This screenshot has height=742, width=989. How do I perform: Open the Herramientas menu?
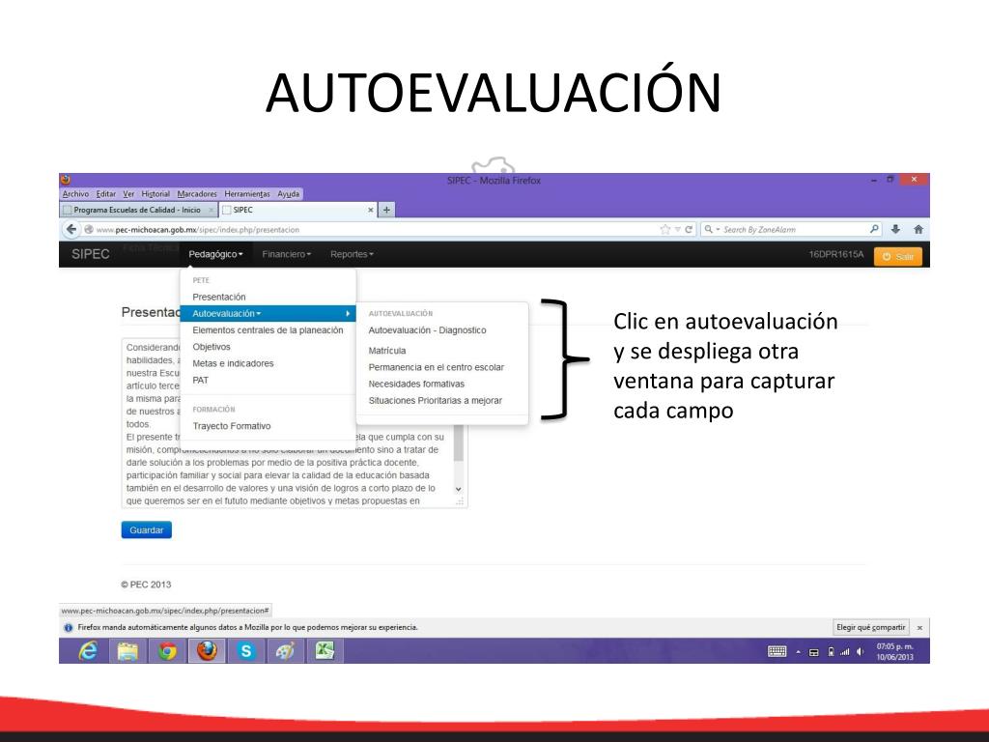pos(247,193)
